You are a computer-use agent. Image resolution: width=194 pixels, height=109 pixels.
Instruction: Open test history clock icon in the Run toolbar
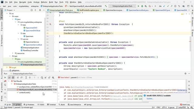click(x=42, y=78)
